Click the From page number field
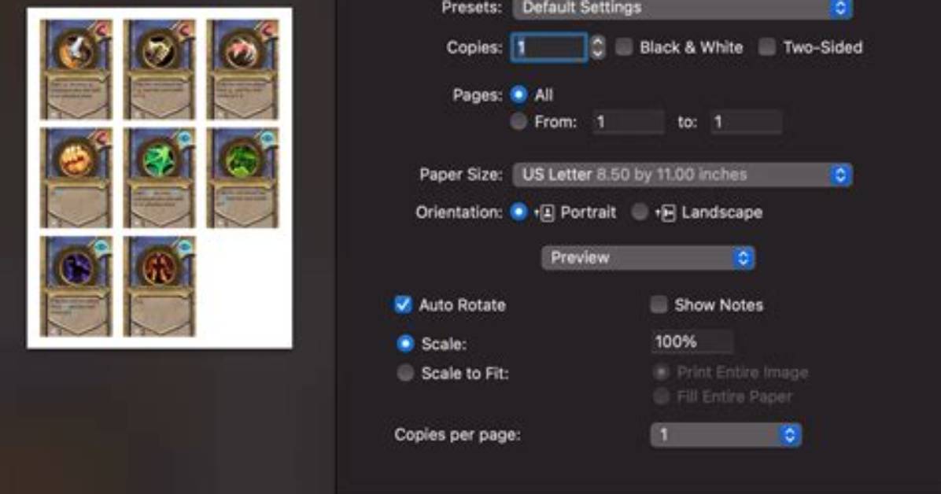Viewport: 941px width, 494px height. click(x=629, y=123)
